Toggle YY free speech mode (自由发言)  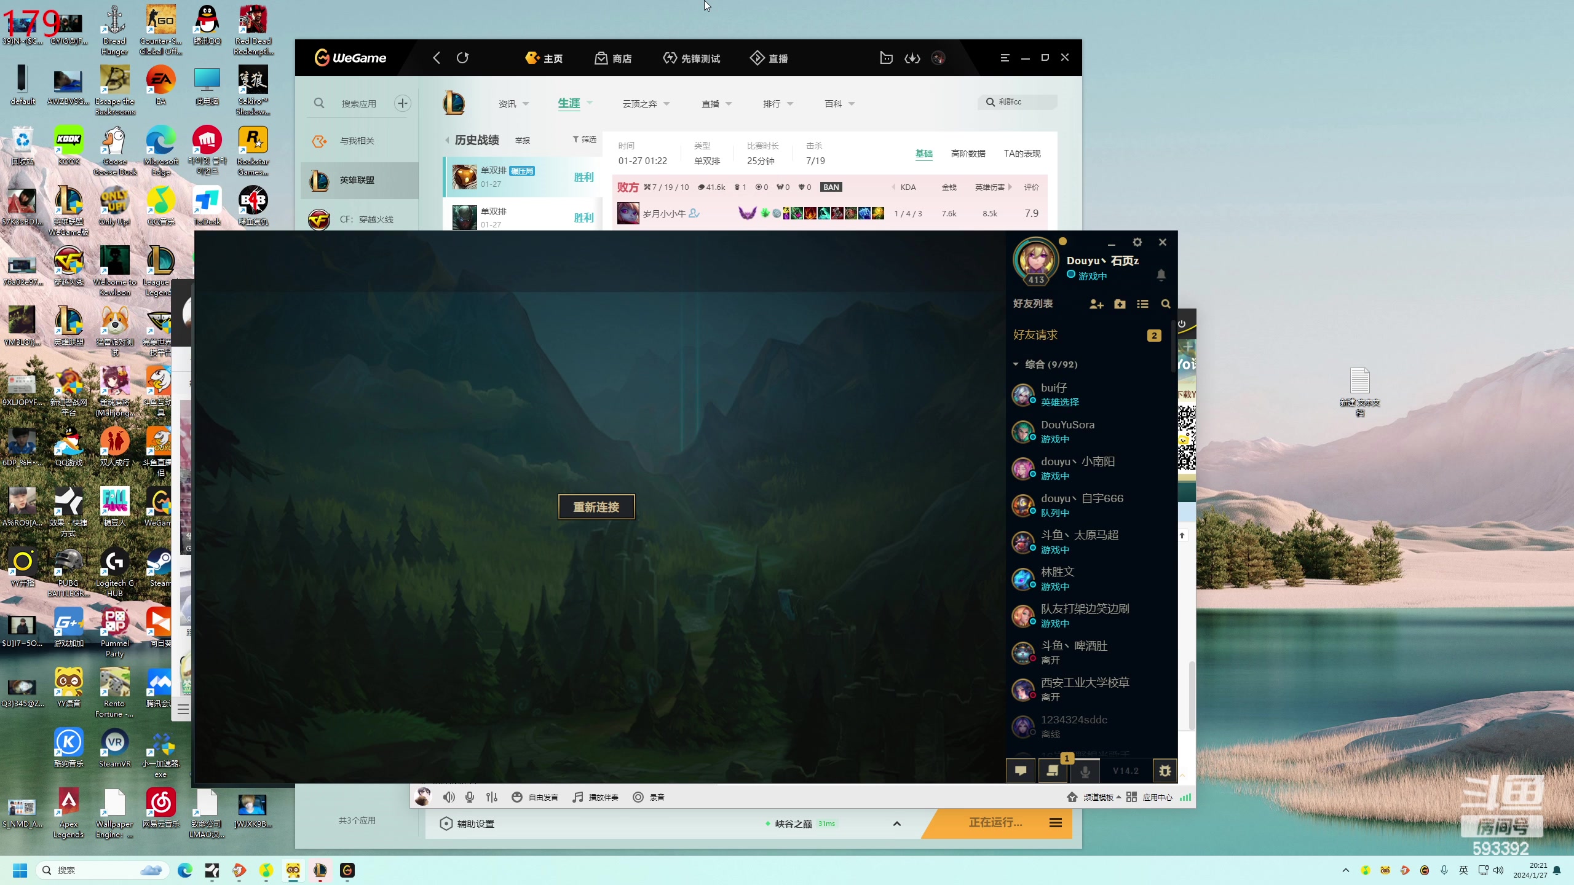pos(535,797)
